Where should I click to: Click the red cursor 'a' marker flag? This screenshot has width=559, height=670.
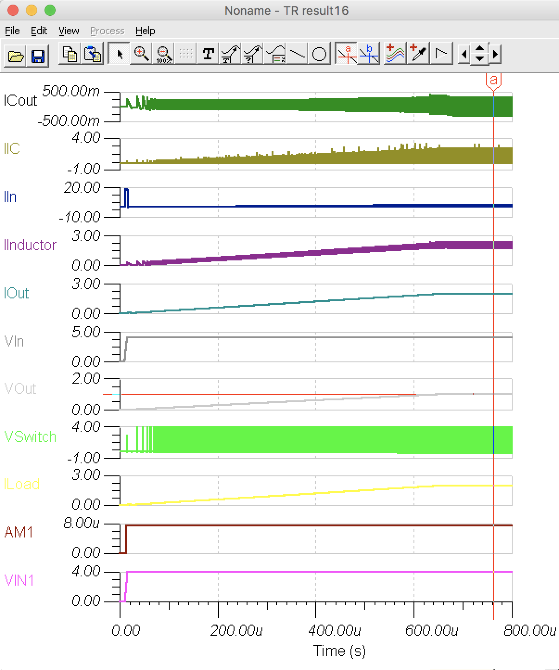pyautogui.click(x=494, y=81)
